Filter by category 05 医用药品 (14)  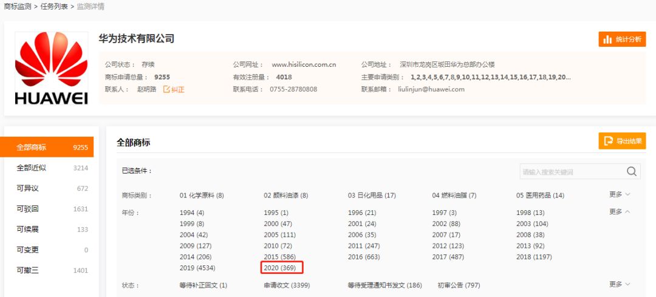point(540,196)
